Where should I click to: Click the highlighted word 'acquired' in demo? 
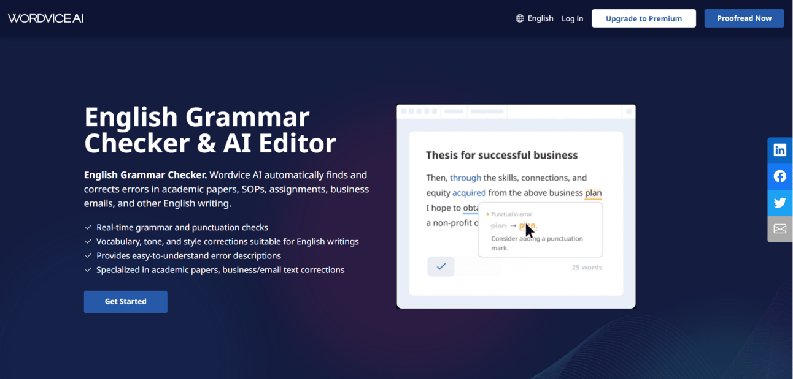469,193
